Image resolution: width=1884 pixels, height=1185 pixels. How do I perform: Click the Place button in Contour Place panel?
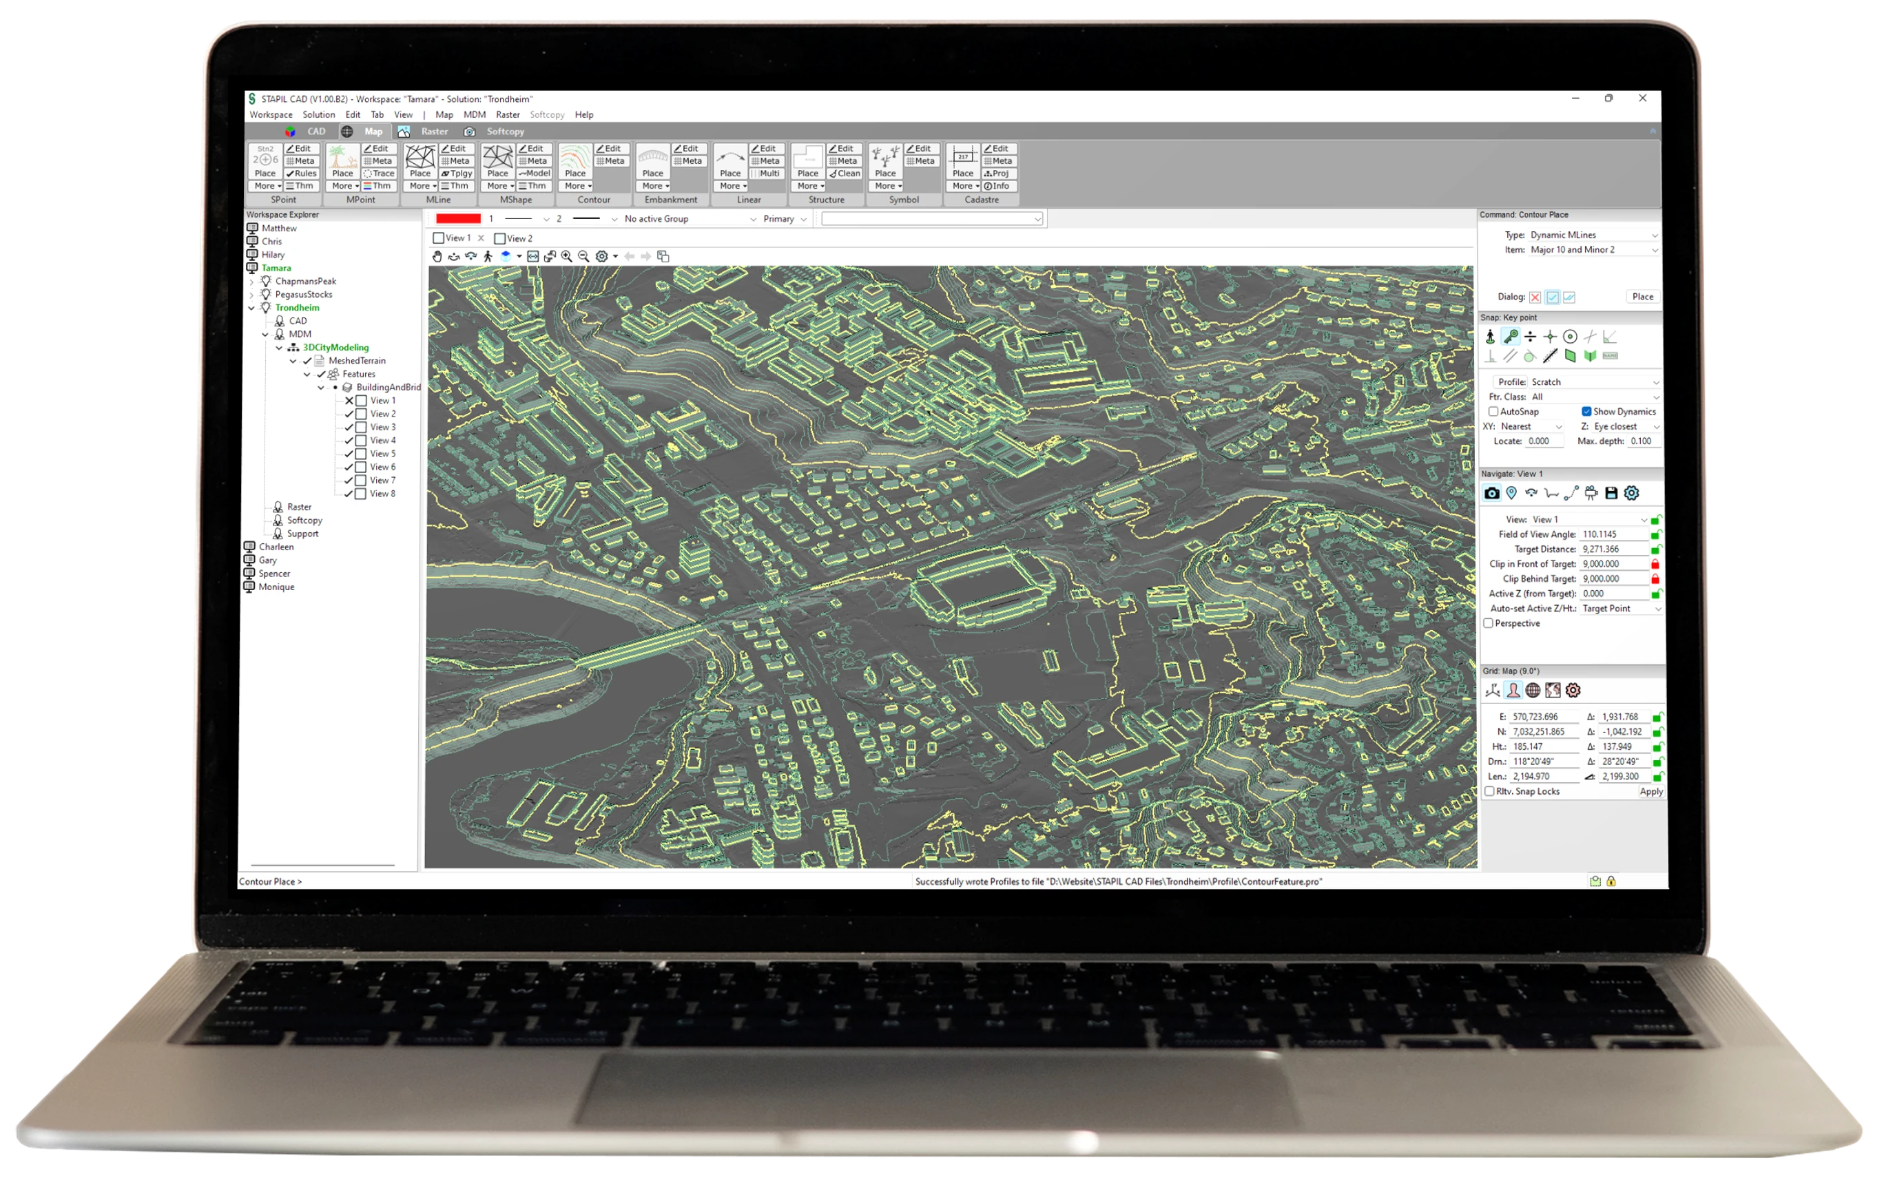click(1642, 297)
